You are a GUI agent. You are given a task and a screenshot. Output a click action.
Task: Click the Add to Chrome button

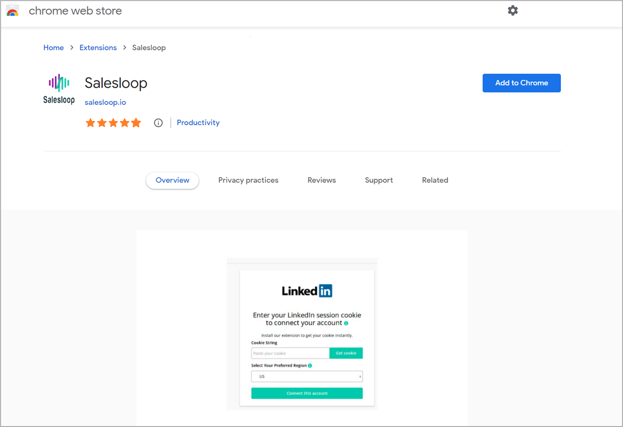(x=522, y=83)
